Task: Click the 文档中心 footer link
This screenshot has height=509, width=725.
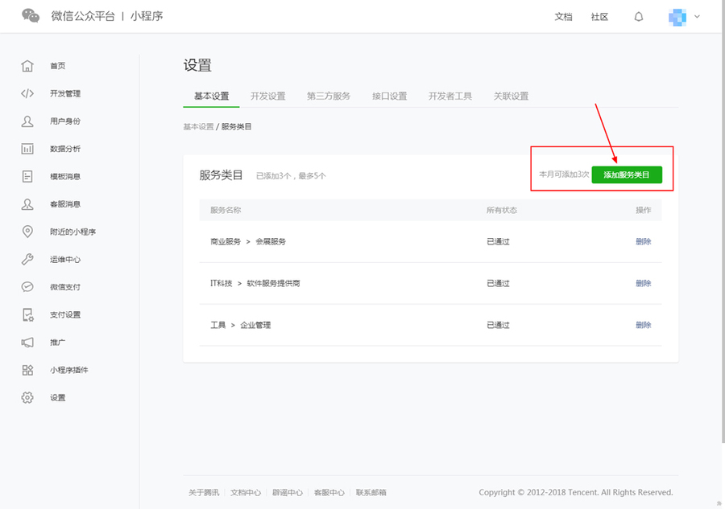Action: coord(246,493)
